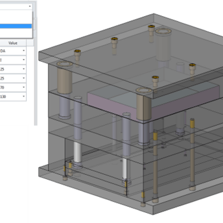223x223 pixels.
Task: Select the tall gold-tipped ejector pin
Action: click(x=192, y=153)
